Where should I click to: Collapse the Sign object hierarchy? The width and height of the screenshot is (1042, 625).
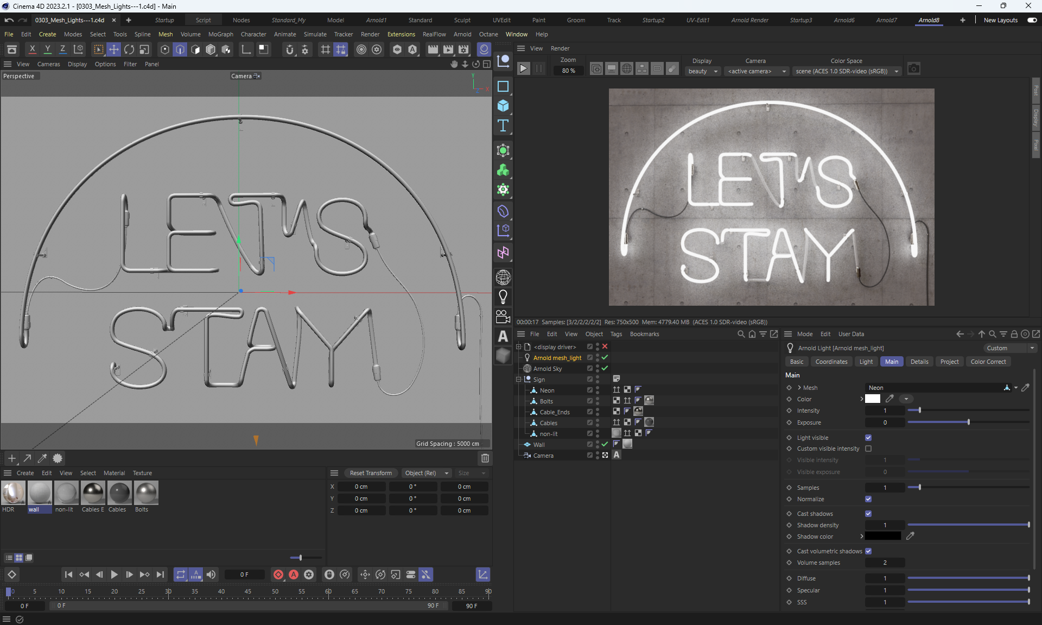[x=519, y=380]
